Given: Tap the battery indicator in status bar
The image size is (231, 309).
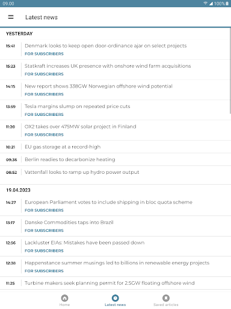Looking at the screenshot, I should [227, 4].
